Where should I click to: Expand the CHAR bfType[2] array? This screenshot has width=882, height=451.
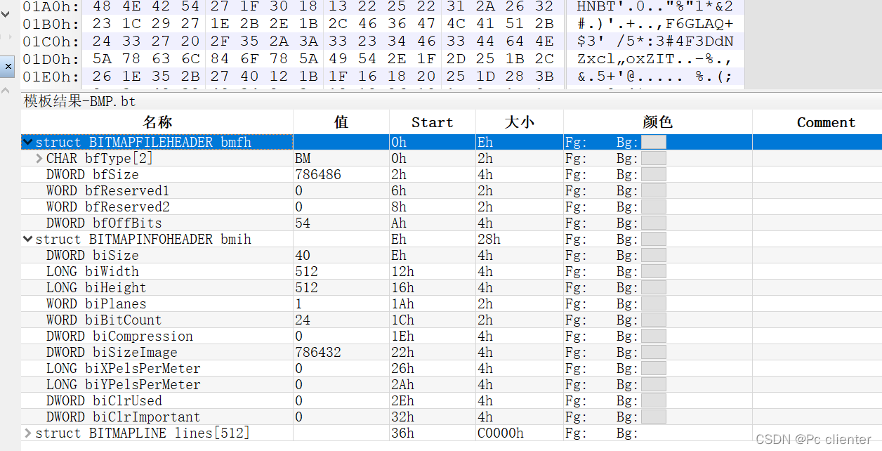(x=39, y=158)
